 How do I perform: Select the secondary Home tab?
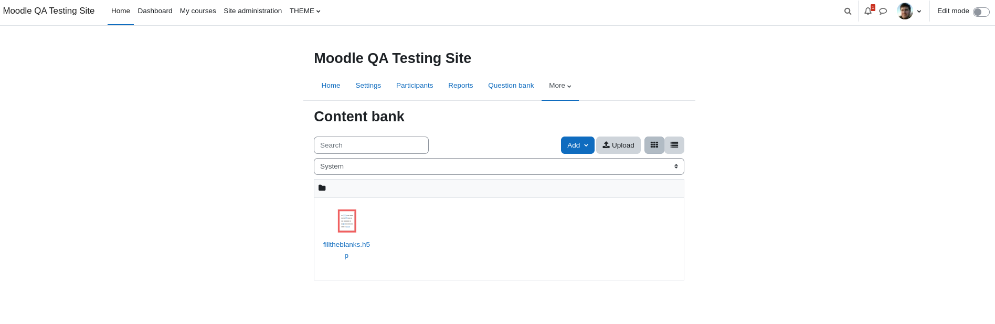[x=331, y=86]
